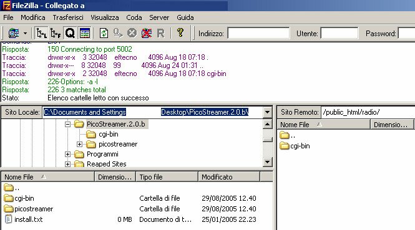
Task: Open the Coda menu
Action: coord(134,17)
